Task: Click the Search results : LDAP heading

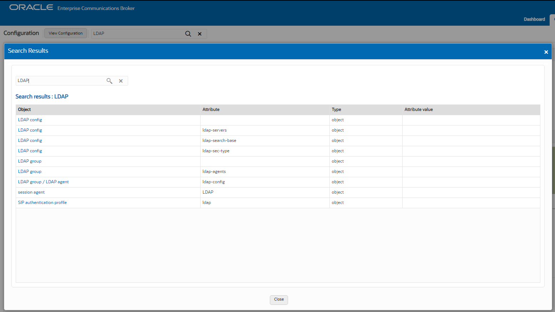Action: coord(42,97)
